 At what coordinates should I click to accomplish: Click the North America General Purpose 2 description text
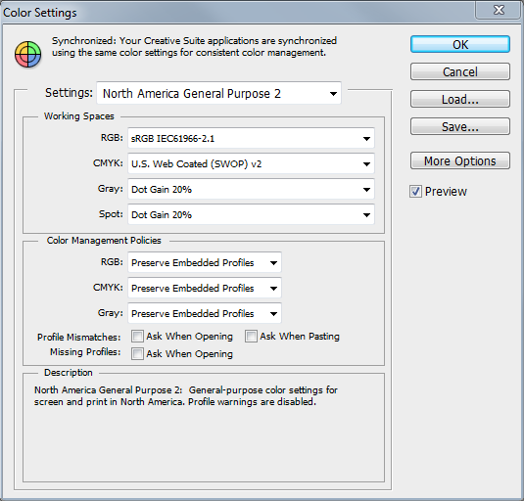tap(186, 396)
